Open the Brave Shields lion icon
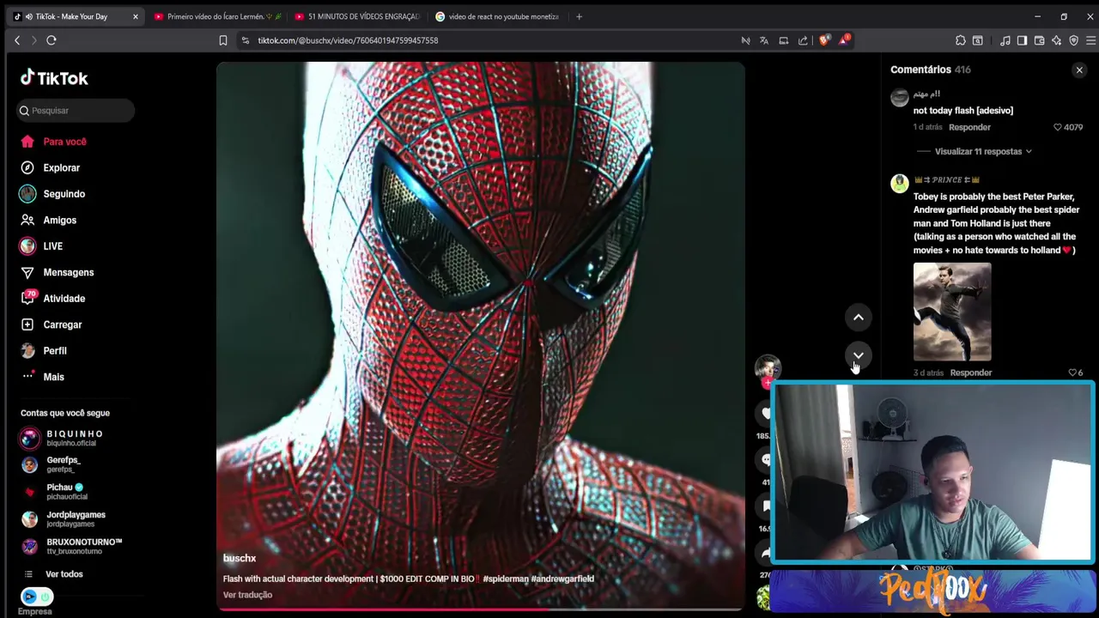This screenshot has width=1099, height=618. click(x=824, y=40)
